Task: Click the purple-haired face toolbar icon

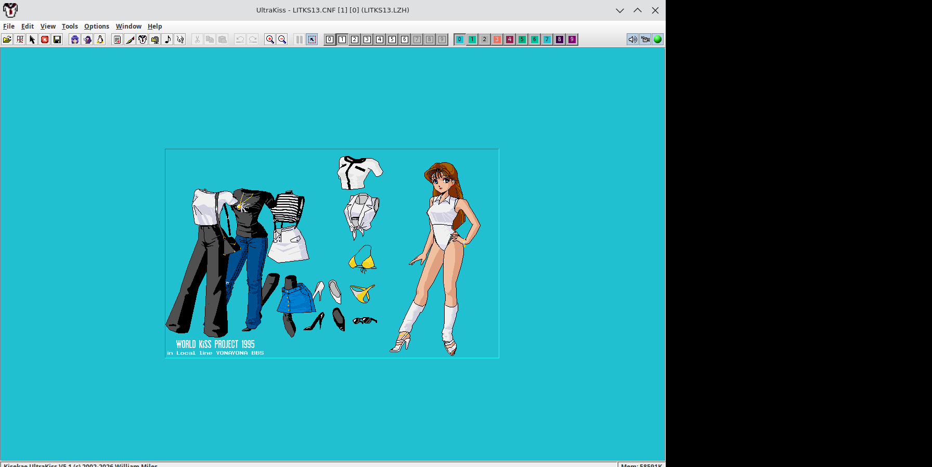Action: click(x=75, y=40)
